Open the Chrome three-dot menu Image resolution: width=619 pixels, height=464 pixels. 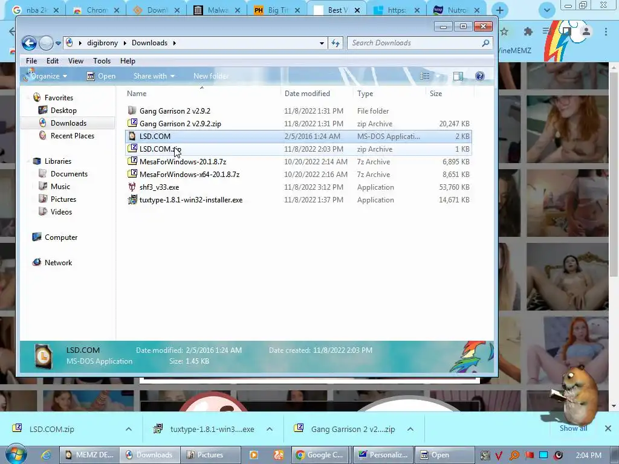(606, 31)
